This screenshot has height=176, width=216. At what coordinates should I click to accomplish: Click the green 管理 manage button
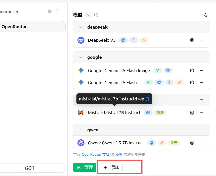(x=85, y=167)
